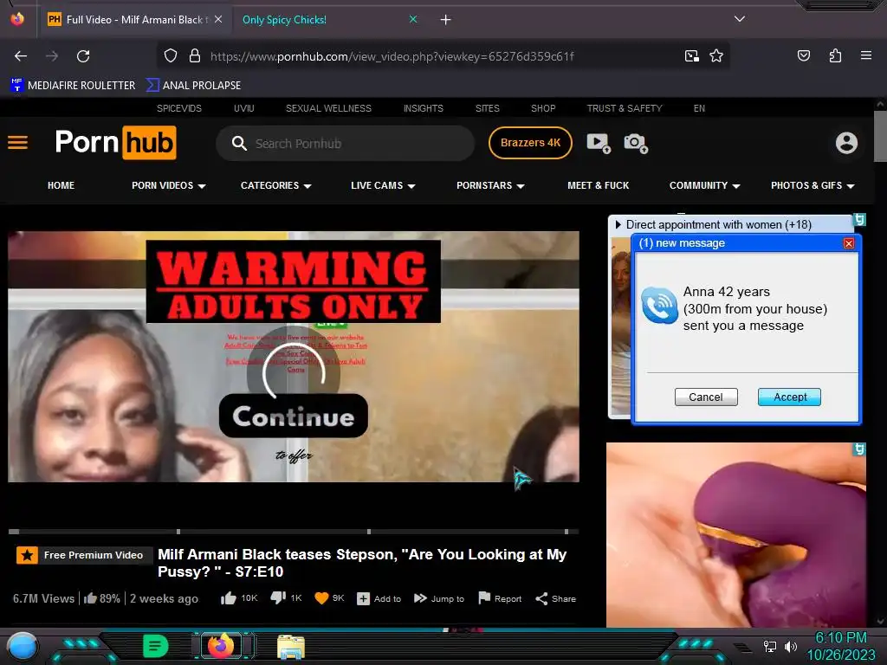The image size is (887, 665).
Task: Open the Pocket save icon
Action: [x=804, y=55]
